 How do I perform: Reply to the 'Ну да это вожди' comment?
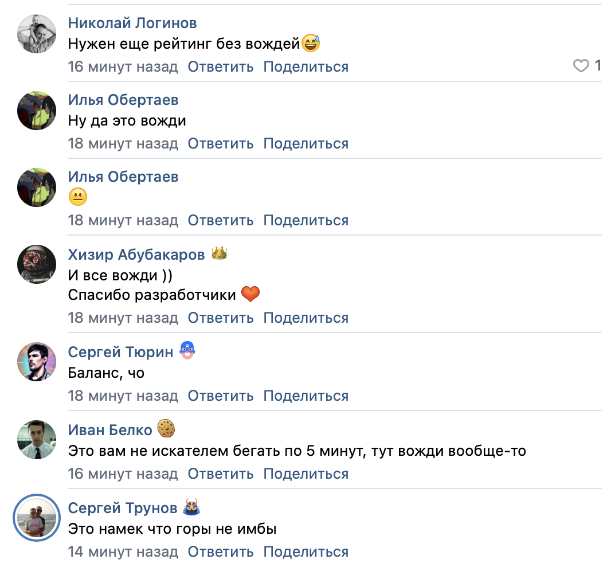point(221,143)
